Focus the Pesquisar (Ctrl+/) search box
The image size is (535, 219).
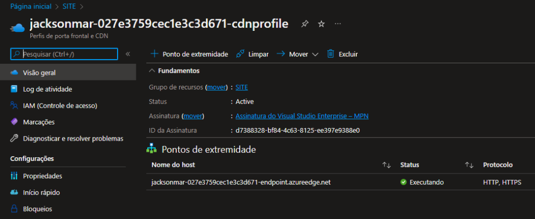(x=64, y=54)
